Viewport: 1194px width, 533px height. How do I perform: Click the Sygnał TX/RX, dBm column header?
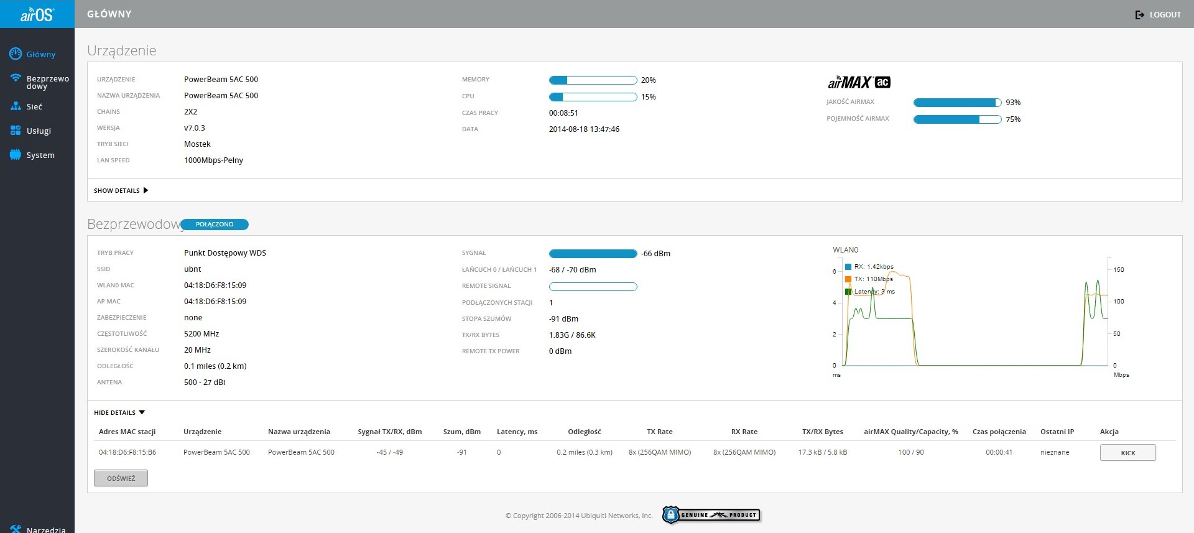tap(390, 432)
